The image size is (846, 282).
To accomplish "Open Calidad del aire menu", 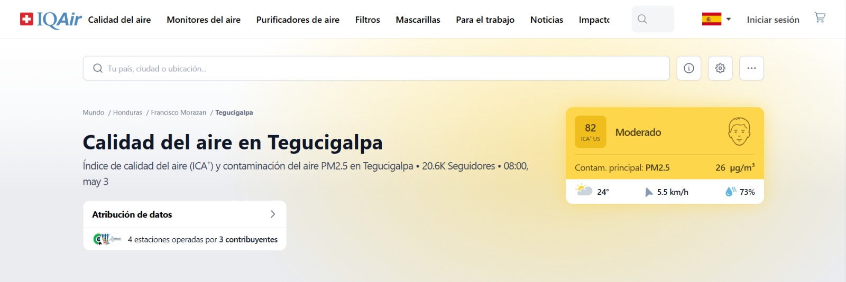I will (x=119, y=20).
